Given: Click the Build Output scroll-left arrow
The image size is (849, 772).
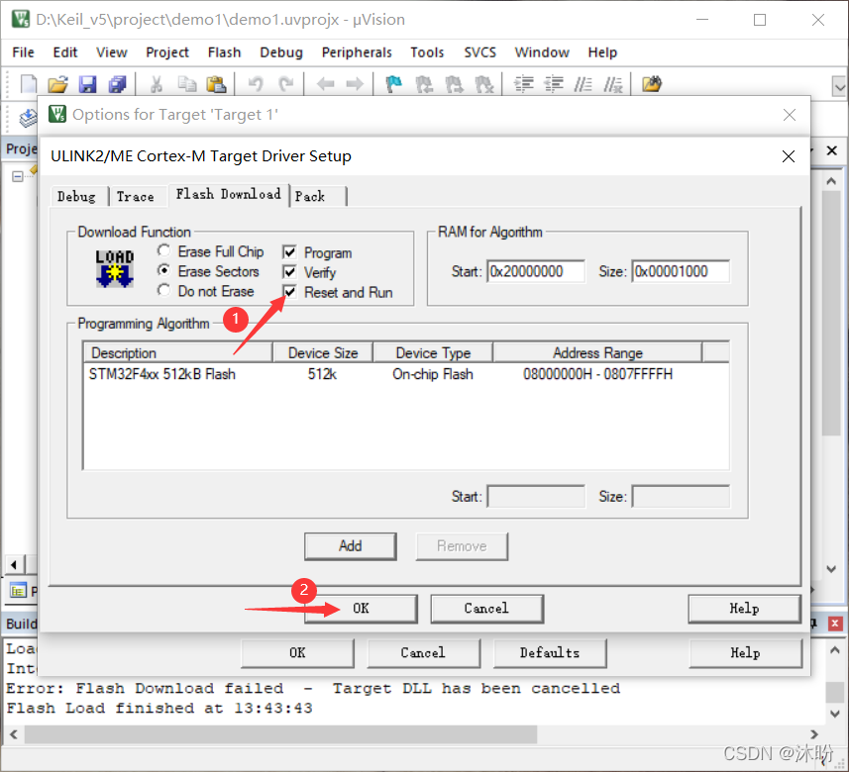Looking at the screenshot, I should (x=14, y=734).
